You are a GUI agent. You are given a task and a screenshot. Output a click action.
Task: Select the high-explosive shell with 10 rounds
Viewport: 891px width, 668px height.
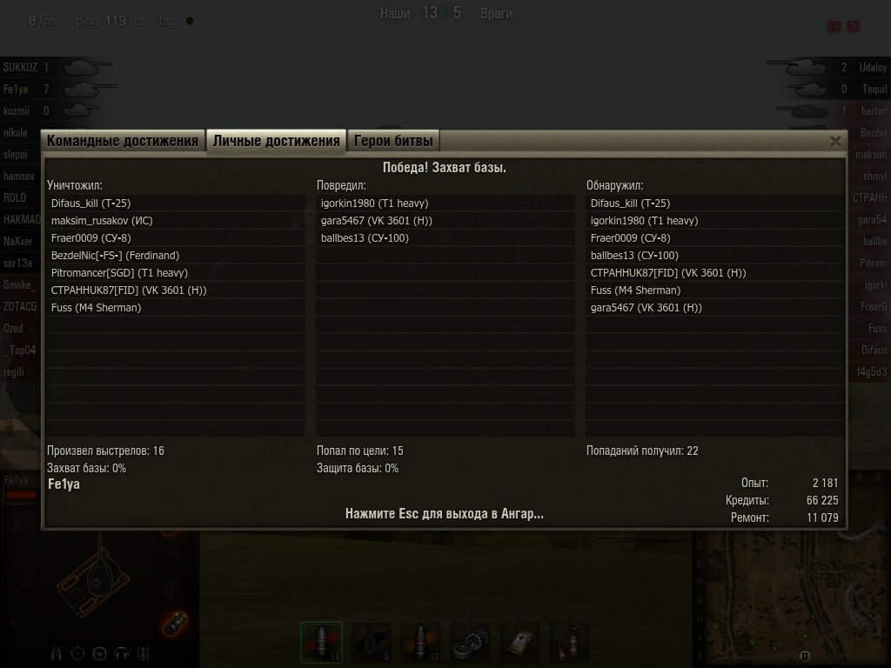pos(420,642)
